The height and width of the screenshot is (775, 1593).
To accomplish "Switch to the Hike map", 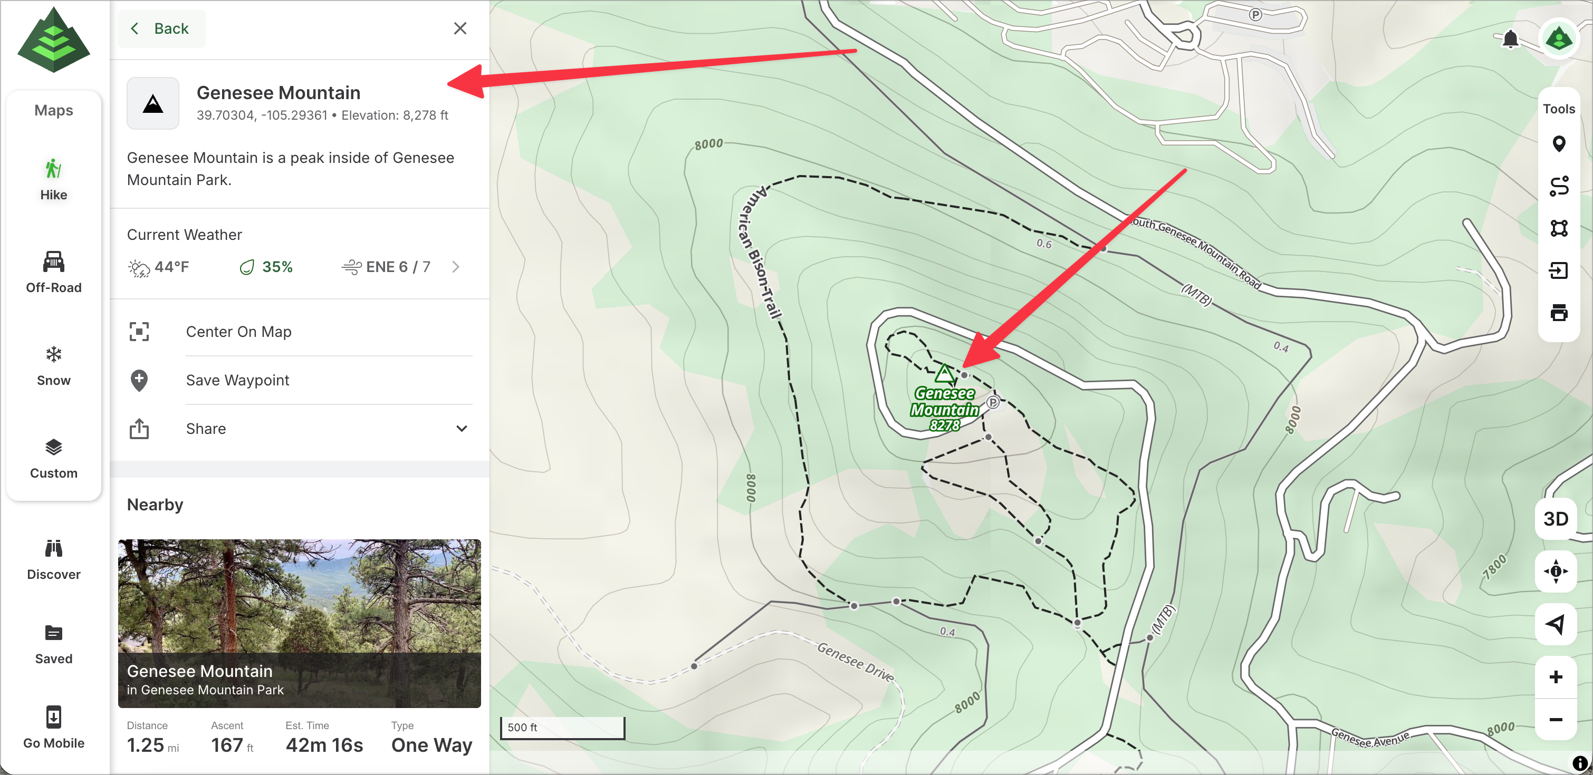I will 54,179.
